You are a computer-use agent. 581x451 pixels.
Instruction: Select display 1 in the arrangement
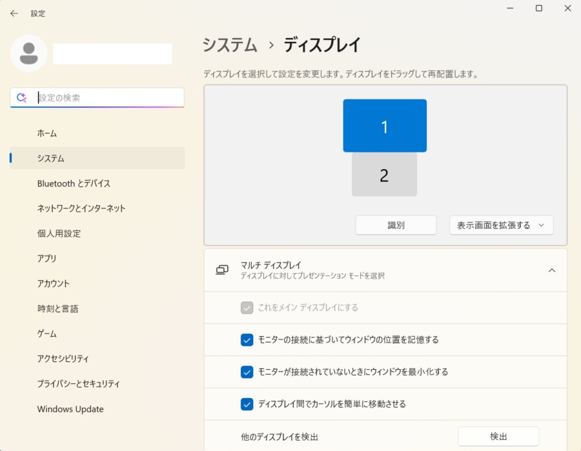(385, 126)
